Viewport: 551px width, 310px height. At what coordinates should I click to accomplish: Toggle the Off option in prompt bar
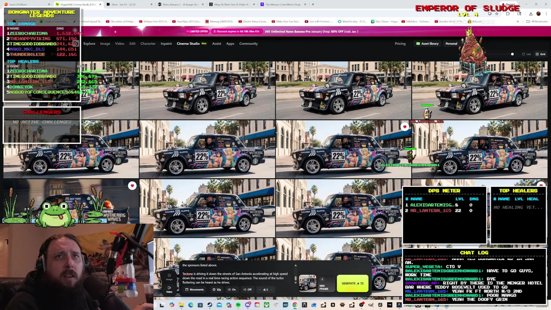click(248, 289)
